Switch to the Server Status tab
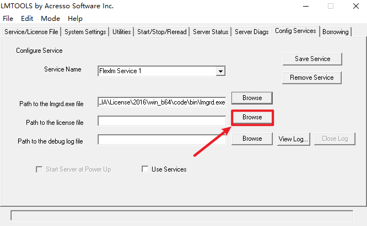 [211, 32]
